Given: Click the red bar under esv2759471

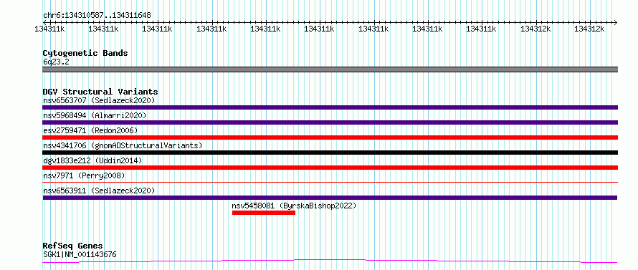Looking at the screenshot, I should pyautogui.click(x=330, y=138).
